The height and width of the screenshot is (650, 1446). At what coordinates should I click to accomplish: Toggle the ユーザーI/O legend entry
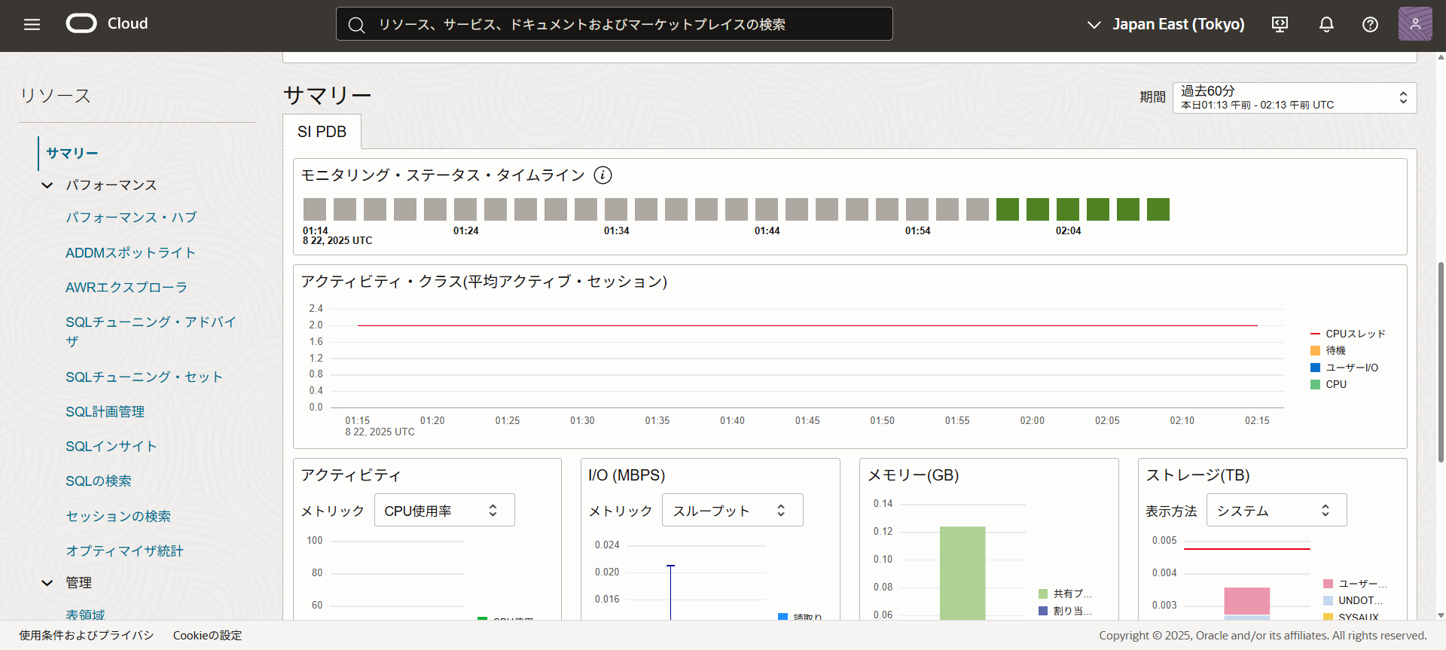pos(1344,368)
